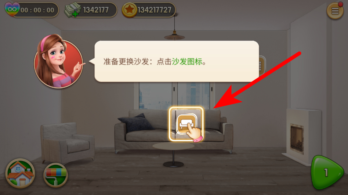Tap the rainbow infinity heart lives icon
This screenshot has width=348, height=195.
(x=12, y=9)
